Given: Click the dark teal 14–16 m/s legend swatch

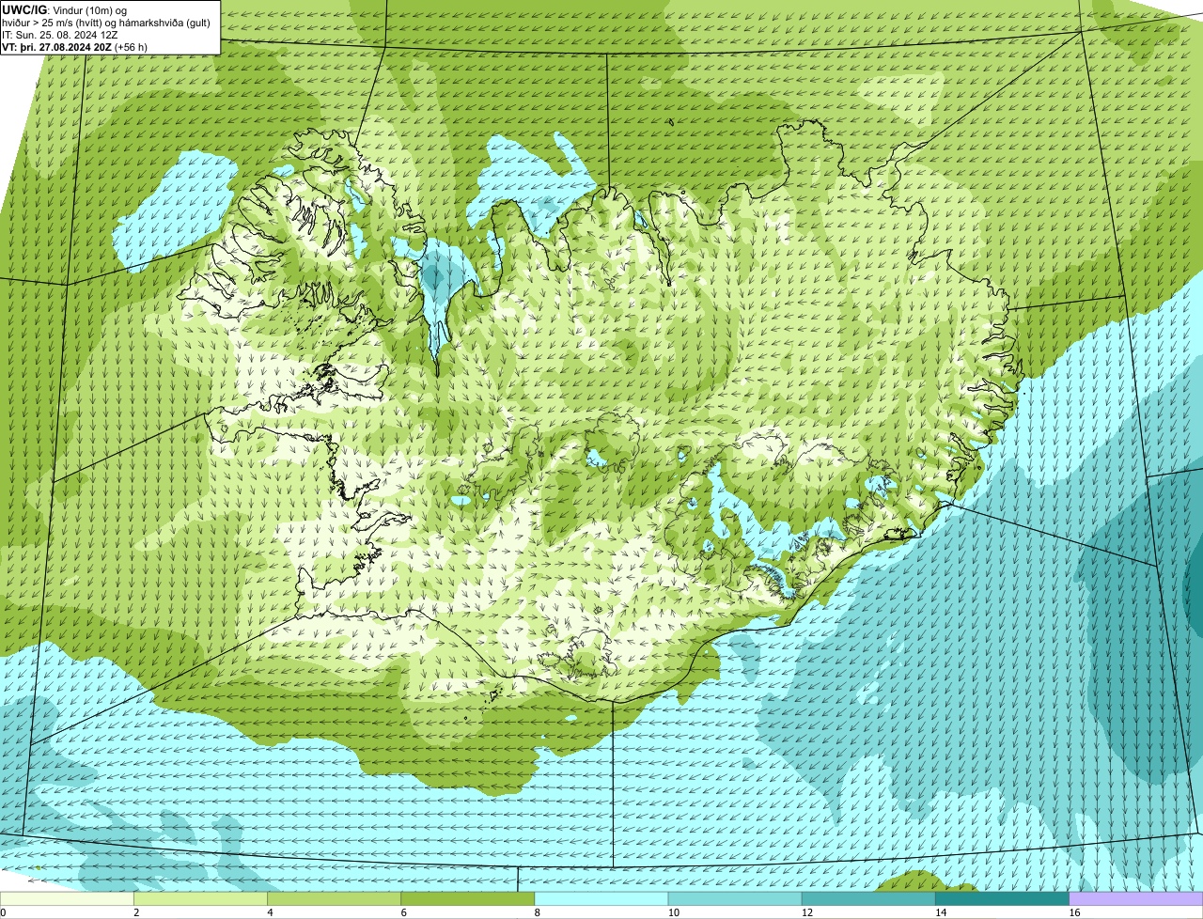Looking at the screenshot, I should click(1002, 899).
